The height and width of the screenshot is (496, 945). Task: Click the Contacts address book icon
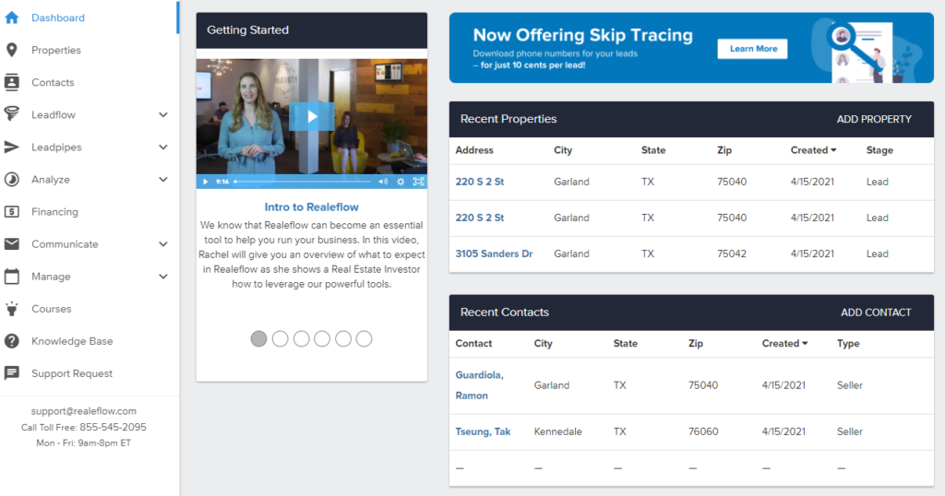11,82
